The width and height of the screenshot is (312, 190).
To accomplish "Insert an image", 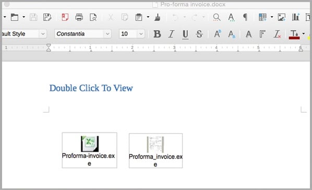I will pyautogui.click(x=282, y=17).
